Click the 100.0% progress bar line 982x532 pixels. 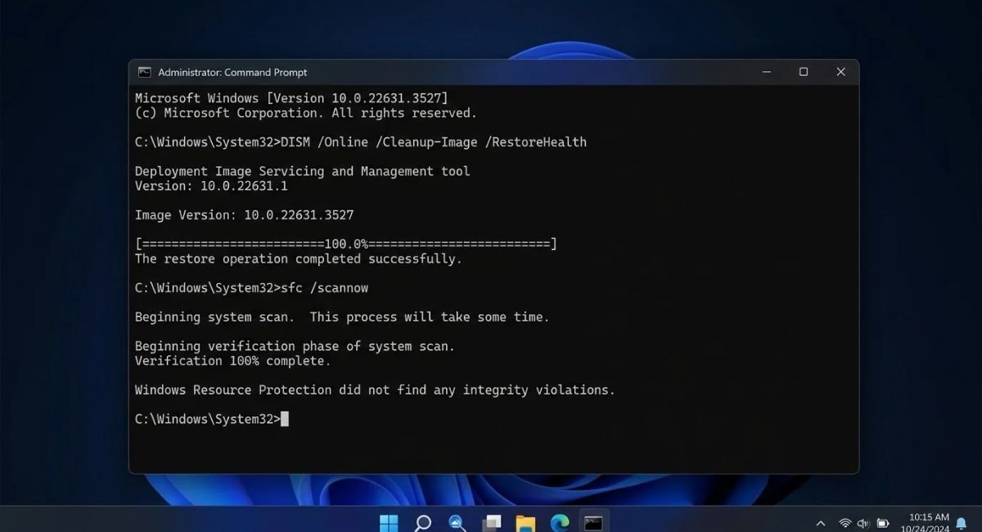click(346, 244)
